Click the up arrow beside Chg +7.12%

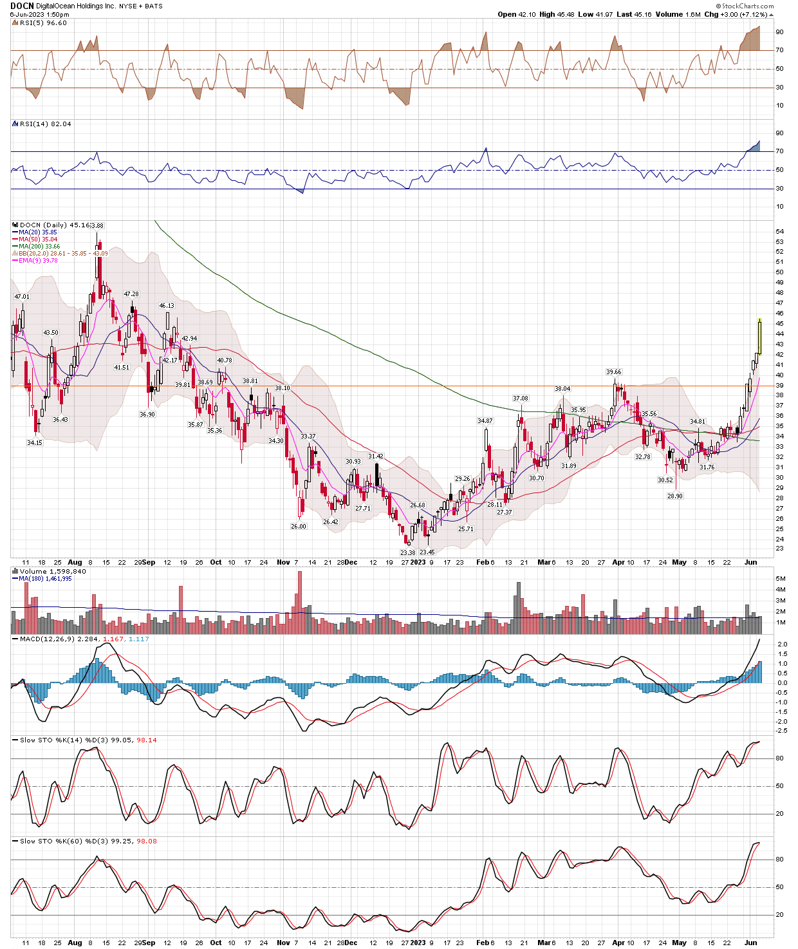(x=772, y=14)
